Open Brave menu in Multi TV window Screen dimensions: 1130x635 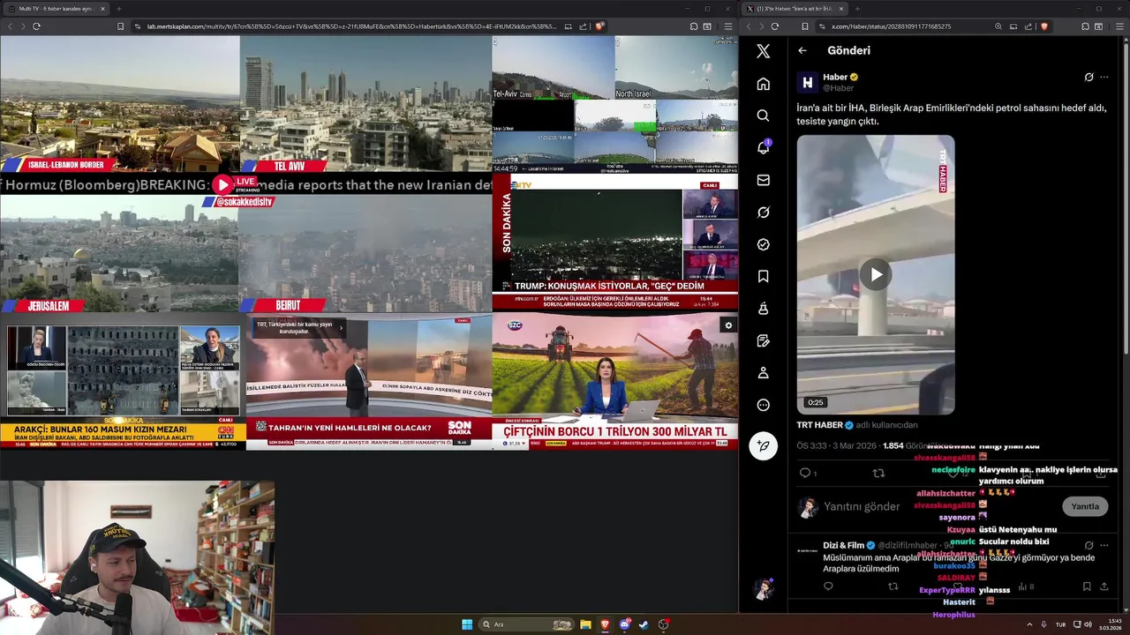coord(727,26)
